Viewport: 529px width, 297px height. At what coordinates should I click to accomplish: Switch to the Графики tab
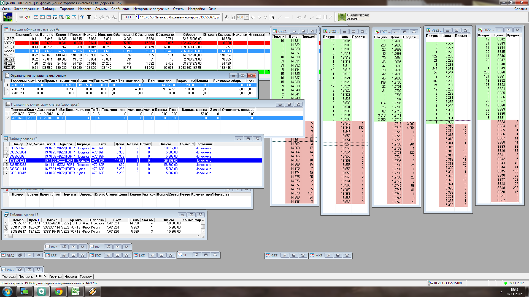pyautogui.click(x=55, y=277)
